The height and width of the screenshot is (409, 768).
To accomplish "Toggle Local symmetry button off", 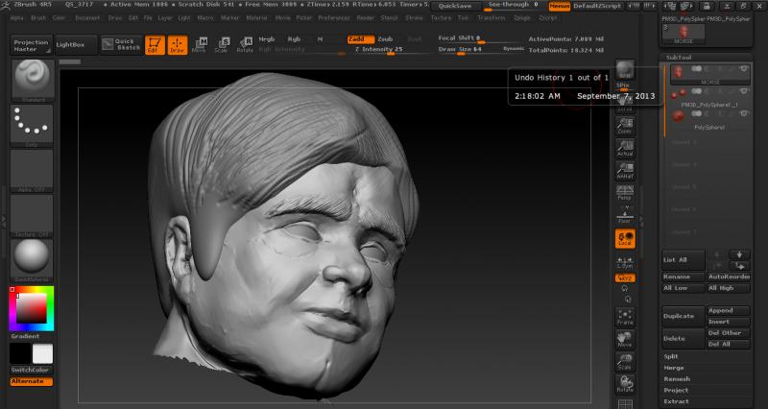I will (624, 237).
